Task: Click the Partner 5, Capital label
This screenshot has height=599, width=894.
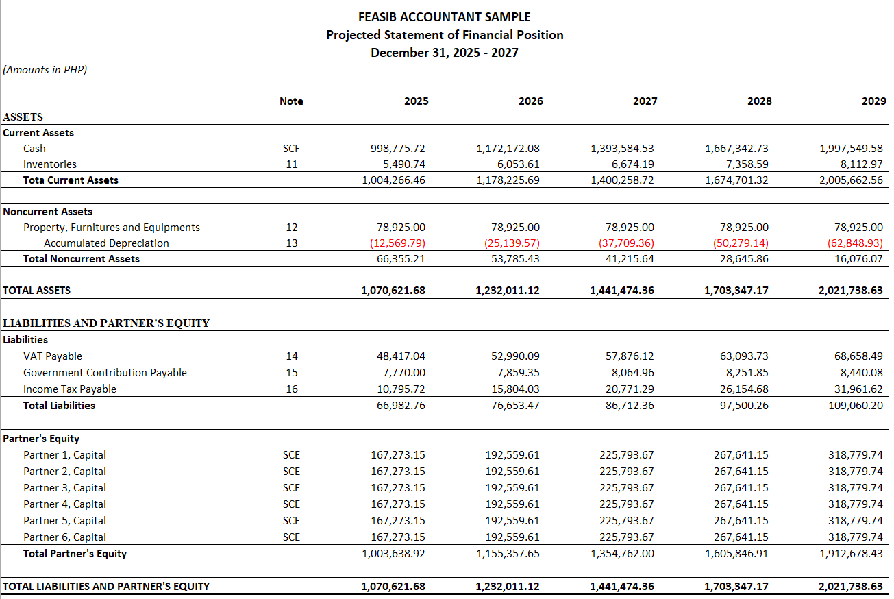Action: [64, 520]
